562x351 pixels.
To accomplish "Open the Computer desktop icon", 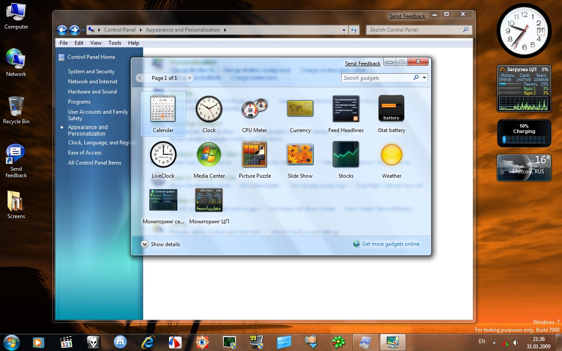I will pyautogui.click(x=16, y=17).
